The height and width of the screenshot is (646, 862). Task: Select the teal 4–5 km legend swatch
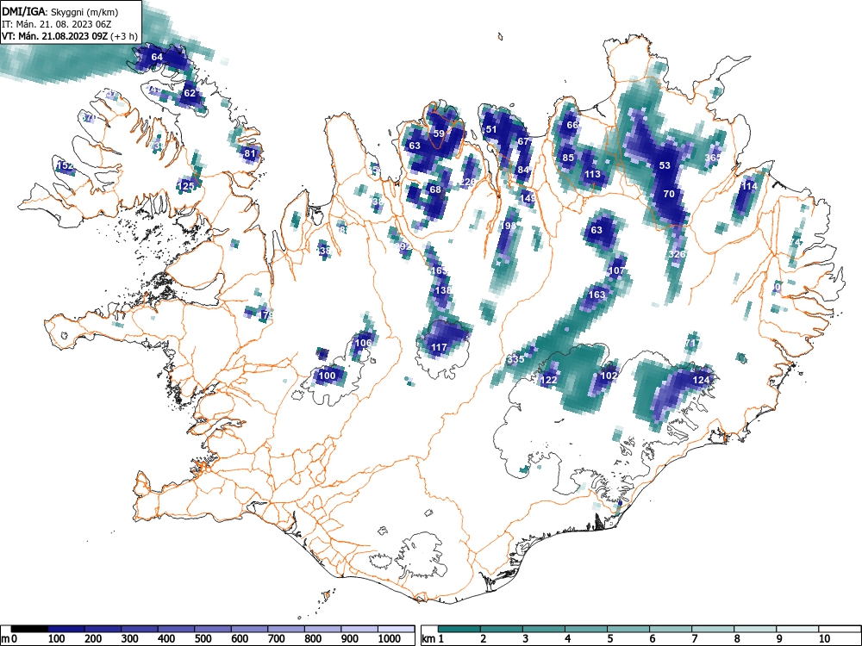586,629
